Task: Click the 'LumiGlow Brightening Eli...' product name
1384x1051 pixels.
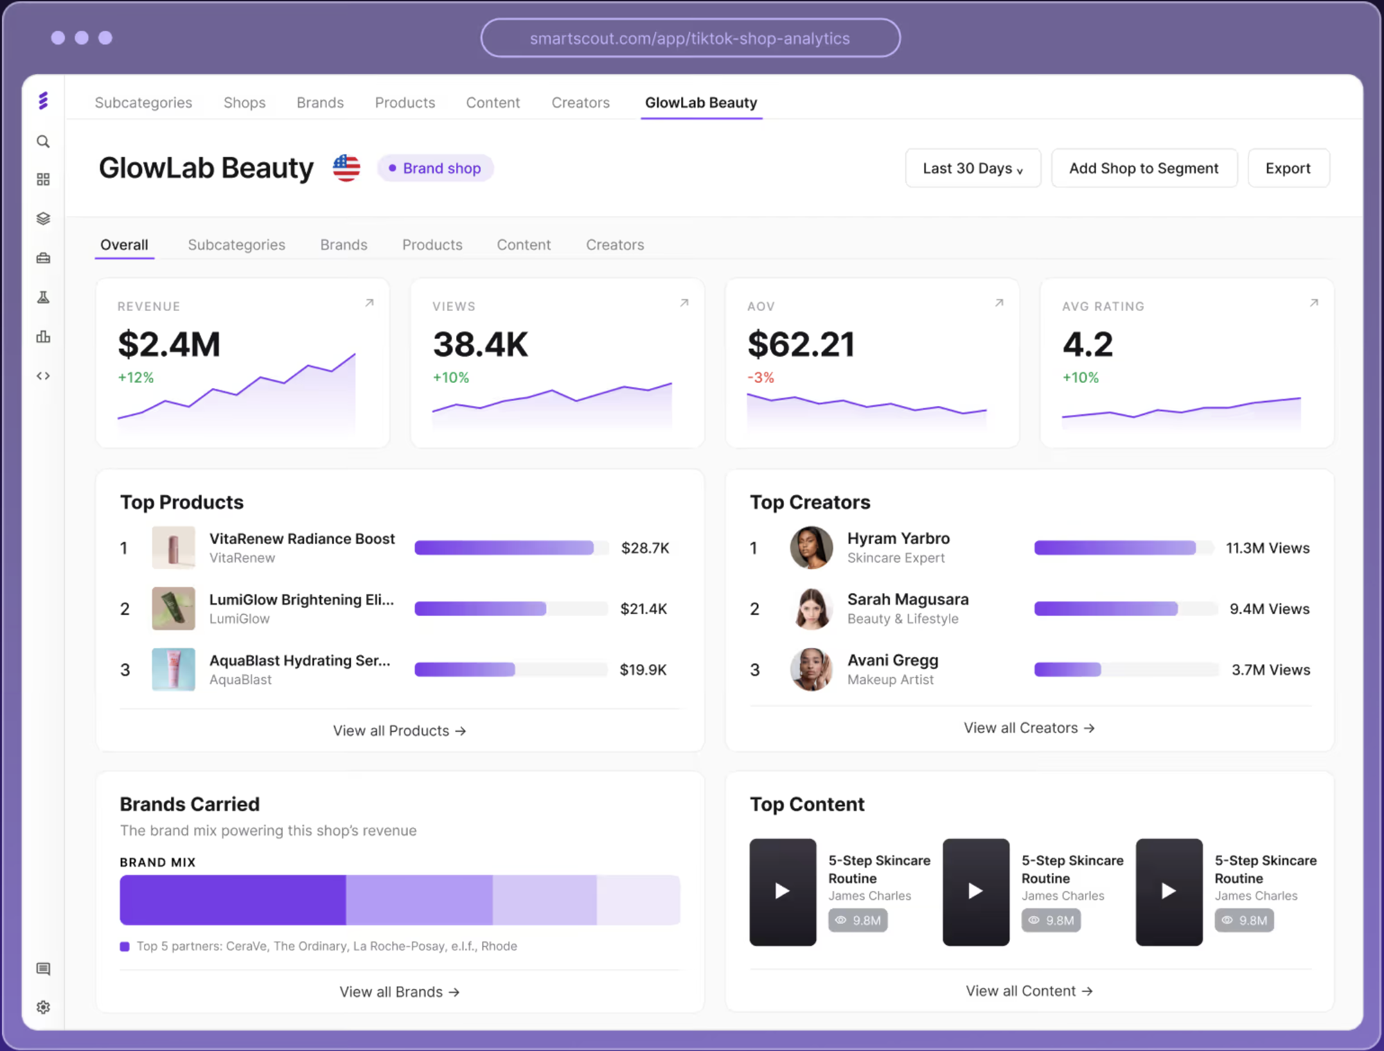Action: (x=301, y=599)
